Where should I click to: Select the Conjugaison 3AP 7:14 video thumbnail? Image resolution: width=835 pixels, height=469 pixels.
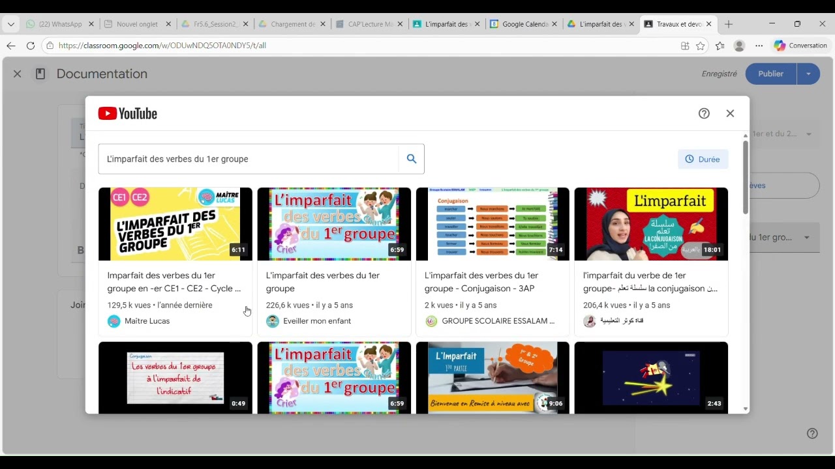pos(493,224)
